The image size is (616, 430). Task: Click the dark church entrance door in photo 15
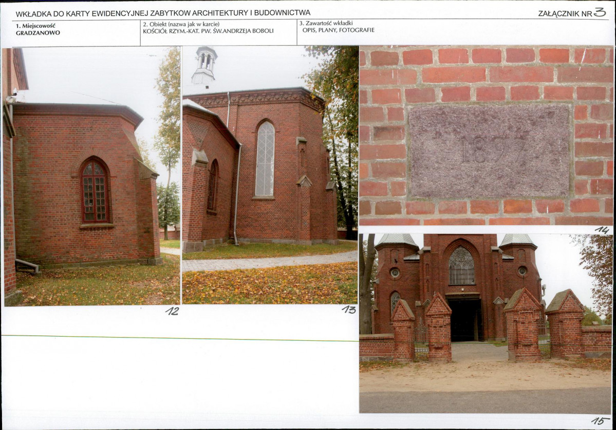coord(465,320)
